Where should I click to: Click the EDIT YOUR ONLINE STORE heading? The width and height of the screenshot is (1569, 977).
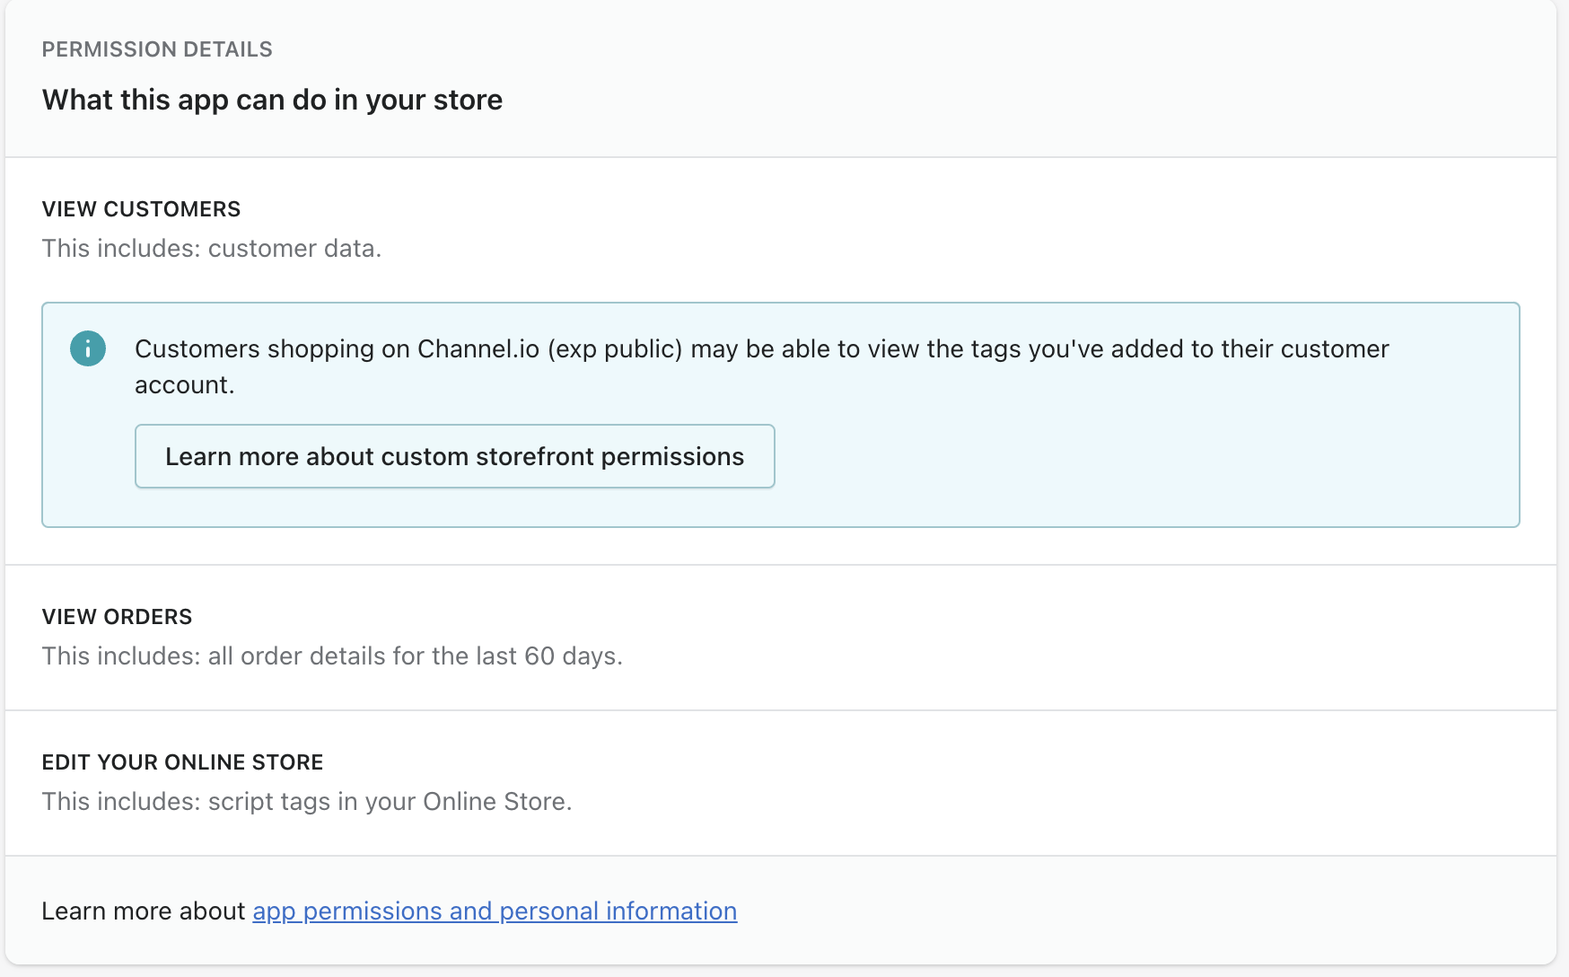[182, 762]
